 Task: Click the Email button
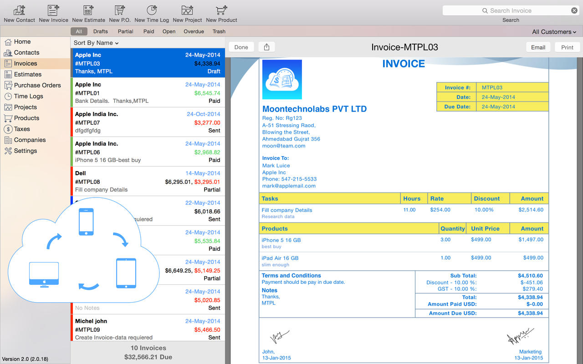(x=538, y=47)
